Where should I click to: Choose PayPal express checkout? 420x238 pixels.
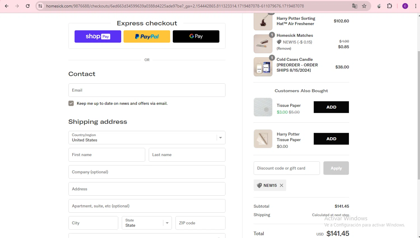[x=147, y=36]
